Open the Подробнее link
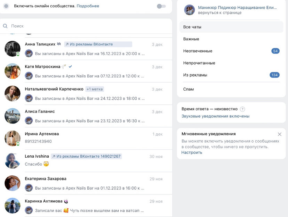This screenshot has height=217, width=288. pos(88,6)
